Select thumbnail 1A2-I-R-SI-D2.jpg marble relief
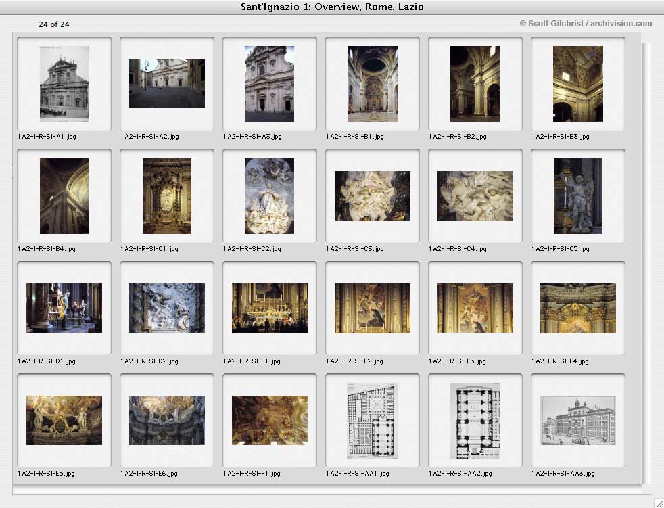 (167, 308)
